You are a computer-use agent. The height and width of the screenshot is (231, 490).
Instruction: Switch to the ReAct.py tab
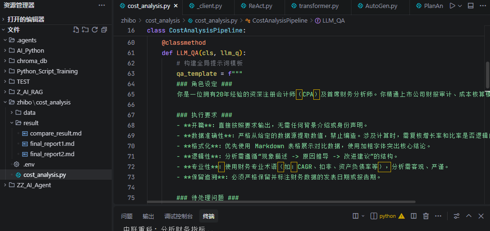(x=260, y=6)
